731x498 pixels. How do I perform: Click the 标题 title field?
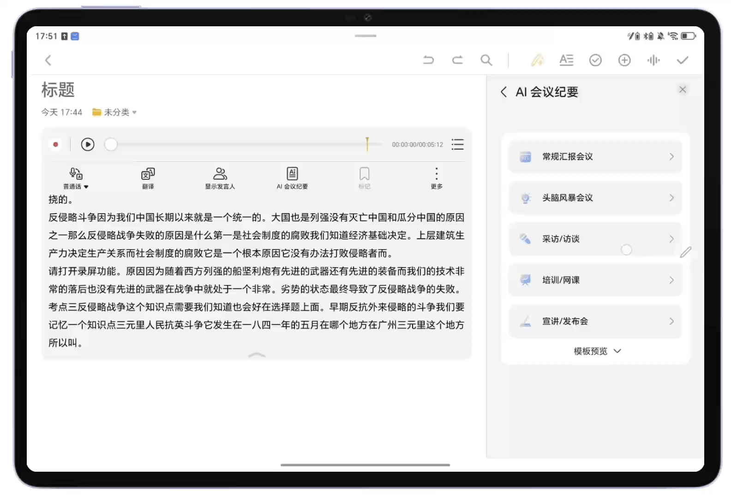[58, 90]
